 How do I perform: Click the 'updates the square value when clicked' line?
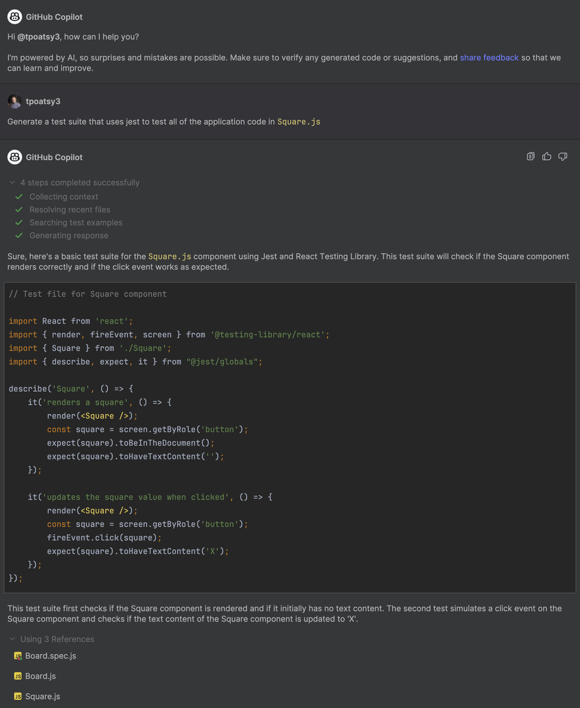(150, 497)
